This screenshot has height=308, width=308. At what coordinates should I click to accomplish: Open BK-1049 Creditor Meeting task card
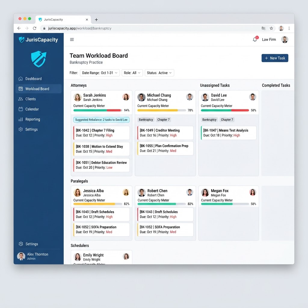tap(165, 133)
